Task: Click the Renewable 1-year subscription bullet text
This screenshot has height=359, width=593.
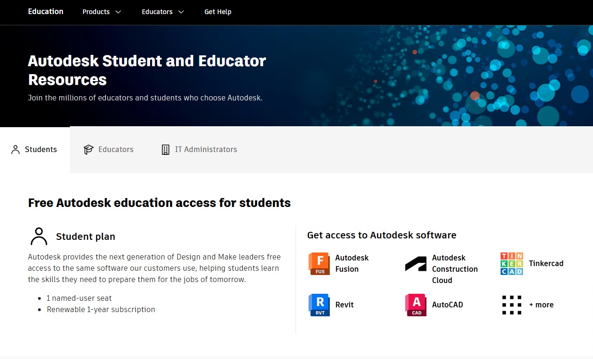Action: [x=101, y=309]
